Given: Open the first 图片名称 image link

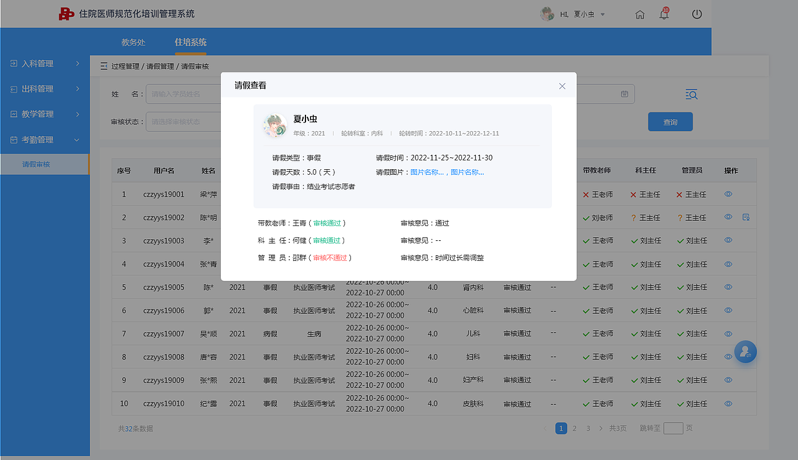Looking at the screenshot, I should pos(427,172).
